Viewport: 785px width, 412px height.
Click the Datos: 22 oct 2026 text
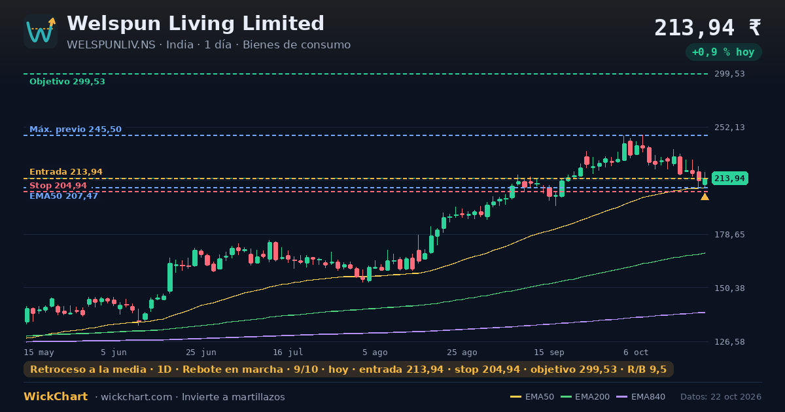(721, 397)
